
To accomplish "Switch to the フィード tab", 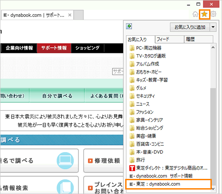I will [170, 39].
